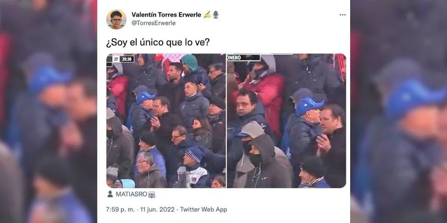The width and height of the screenshot is (447, 223).
Task: Click the 7:59 p. m. timestamp
Action: [x=120, y=210]
